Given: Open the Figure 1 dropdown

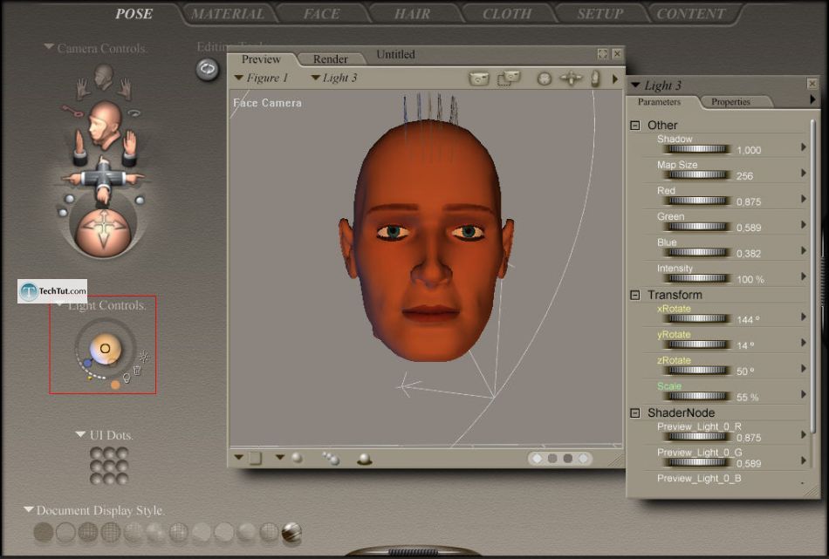Looking at the screenshot, I should coord(262,78).
